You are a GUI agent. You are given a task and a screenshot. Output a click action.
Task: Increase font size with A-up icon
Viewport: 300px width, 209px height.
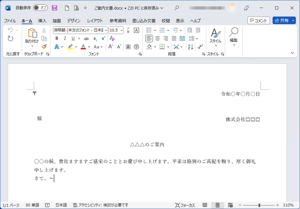(111, 46)
